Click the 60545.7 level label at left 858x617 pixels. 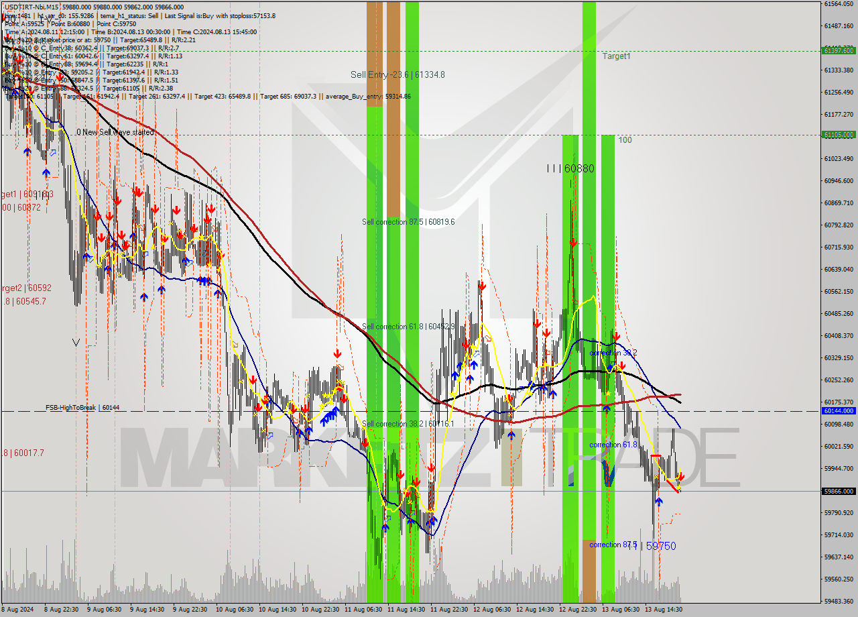[23, 302]
